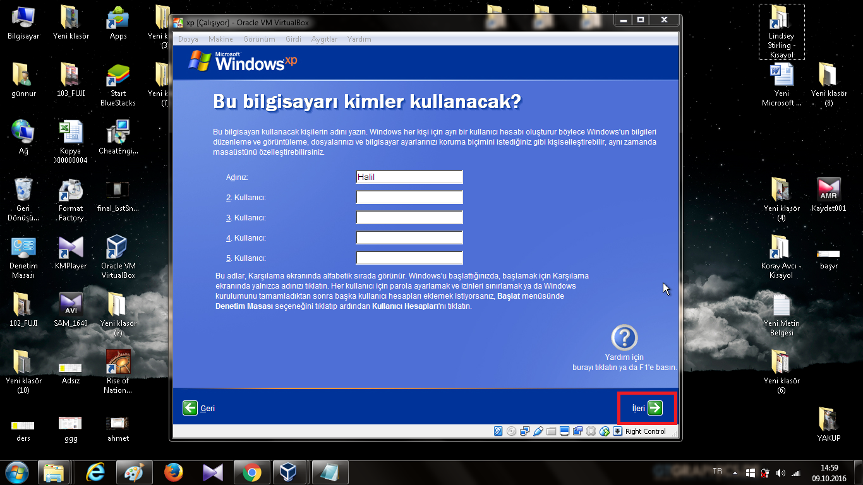Select the Kaydet001 AMR file icon
The image size is (863, 485).
[x=828, y=195]
